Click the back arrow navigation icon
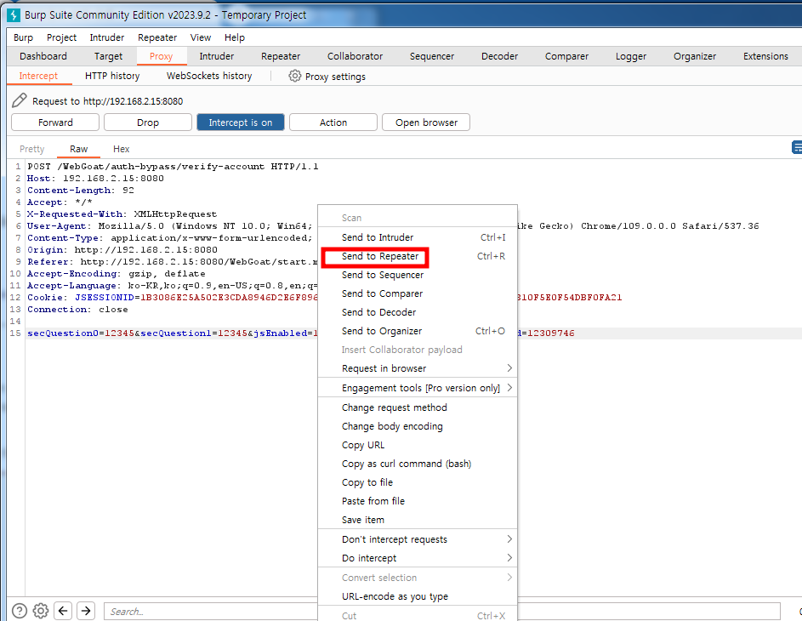The width and height of the screenshot is (802, 621). (63, 611)
